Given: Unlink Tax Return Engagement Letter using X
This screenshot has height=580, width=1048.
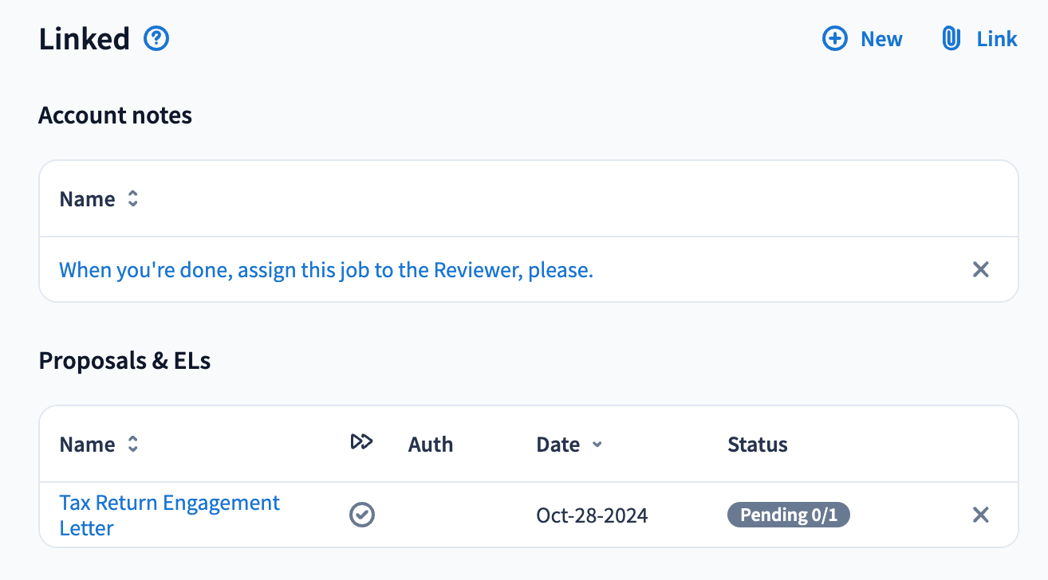Looking at the screenshot, I should (x=980, y=515).
